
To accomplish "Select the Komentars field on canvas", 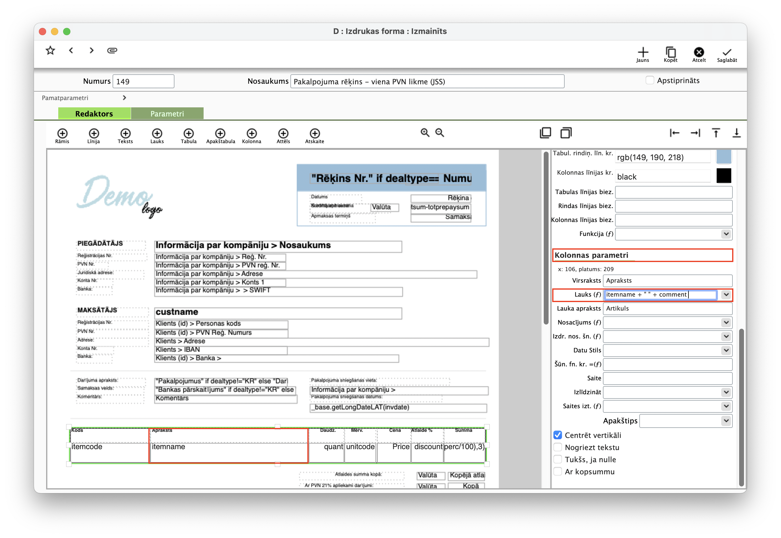I will 226,398.
